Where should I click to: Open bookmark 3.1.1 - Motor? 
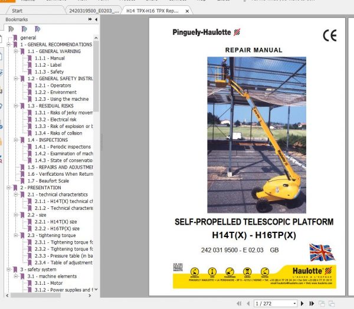click(49, 283)
